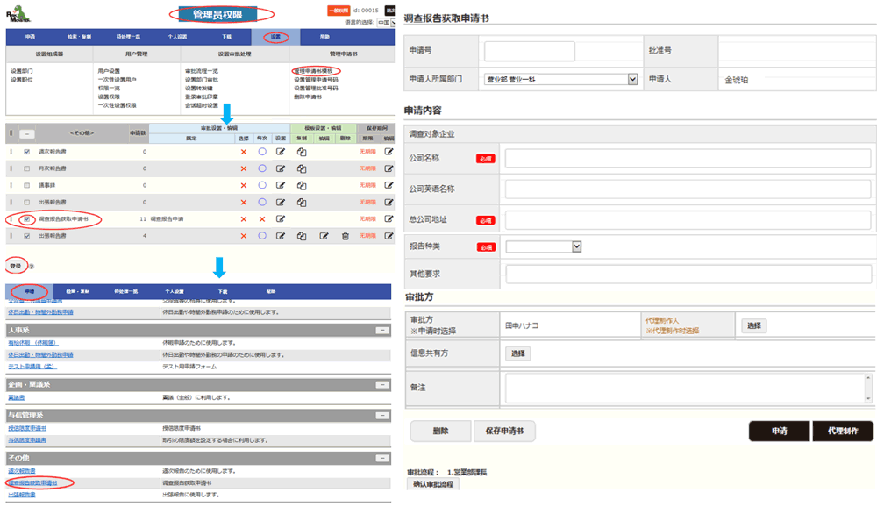Click the help question mark icon beside 登录
Viewport: 877px width, 507px height.
click(x=31, y=266)
